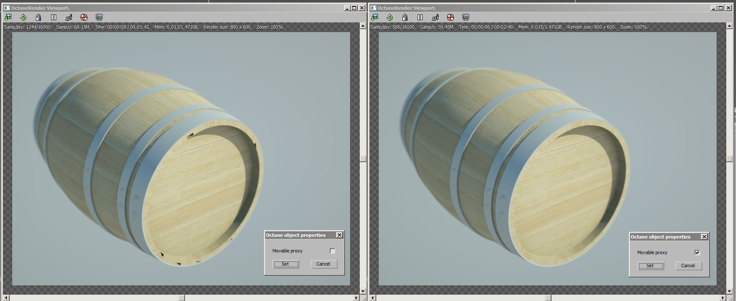This screenshot has height=301, width=736.
Task: Click the vertical scrollbar up arrow in left viewport
Action: click(363, 26)
